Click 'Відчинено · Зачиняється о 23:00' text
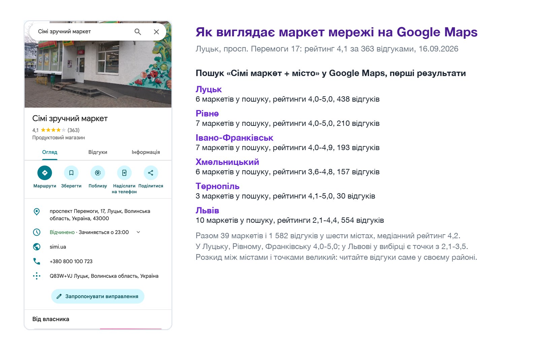Viewport: 555px width, 350px height. (89, 232)
